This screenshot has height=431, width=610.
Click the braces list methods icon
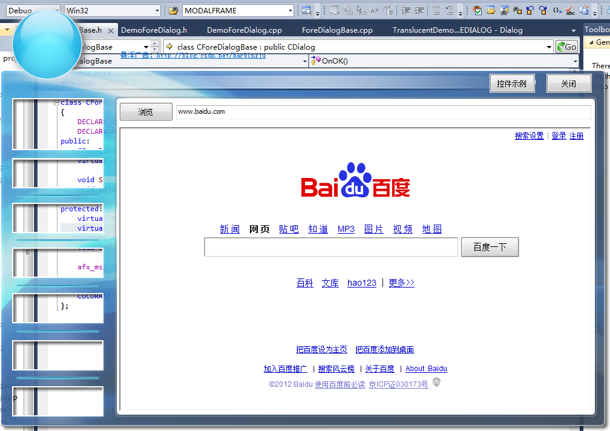(x=557, y=11)
